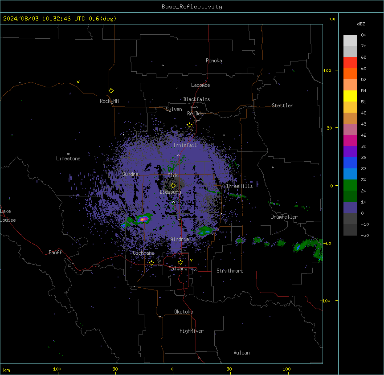Click the Didsbury city label
Screen dimensions: 384x375
click(171, 192)
